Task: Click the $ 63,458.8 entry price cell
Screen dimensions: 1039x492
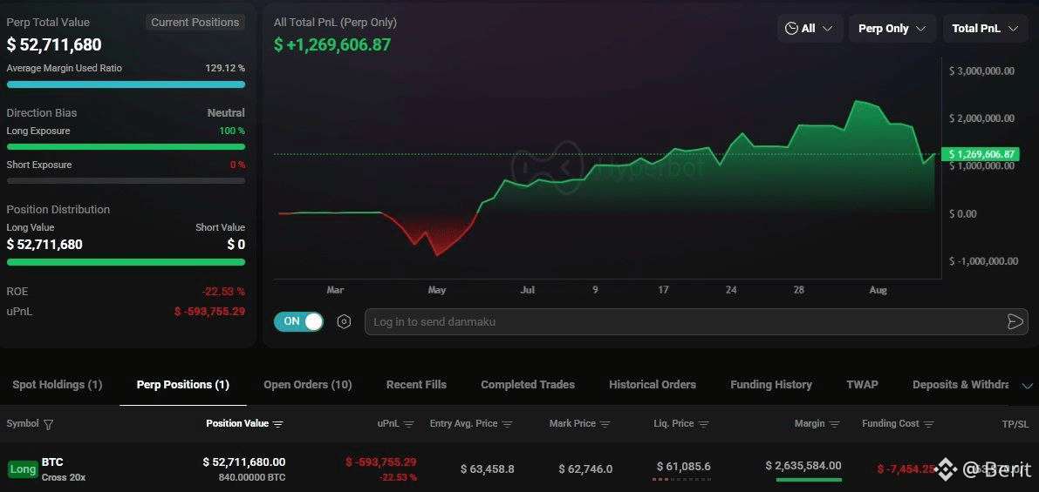Action: click(487, 469)
